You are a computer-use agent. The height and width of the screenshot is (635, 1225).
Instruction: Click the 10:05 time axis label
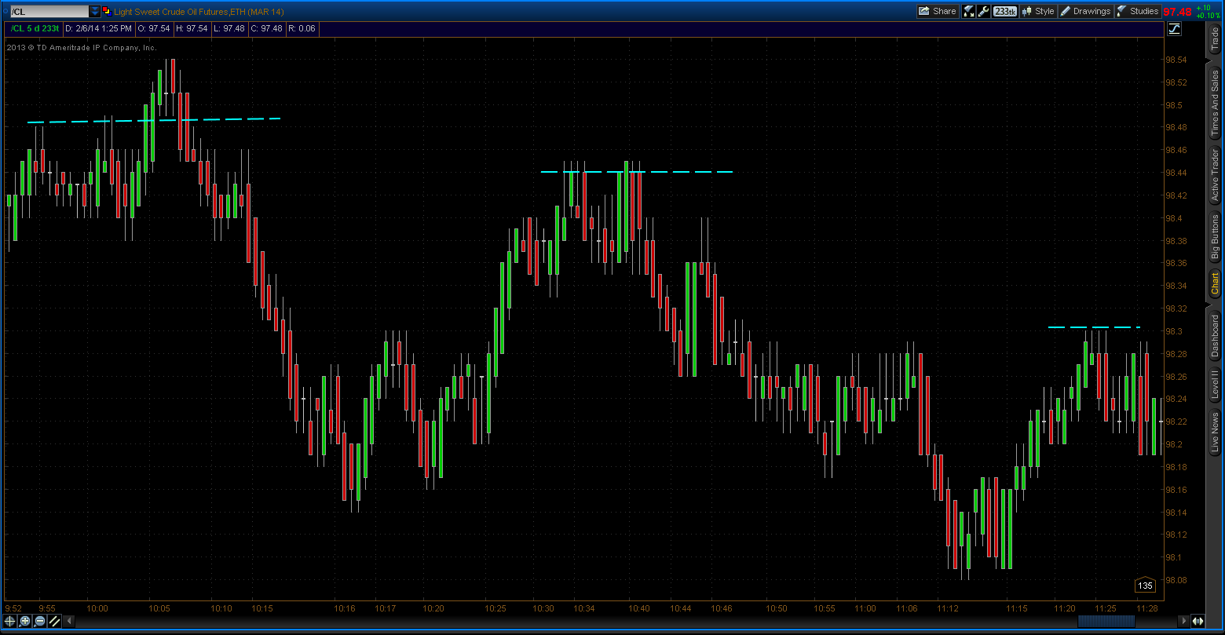(x=159, y=608)
